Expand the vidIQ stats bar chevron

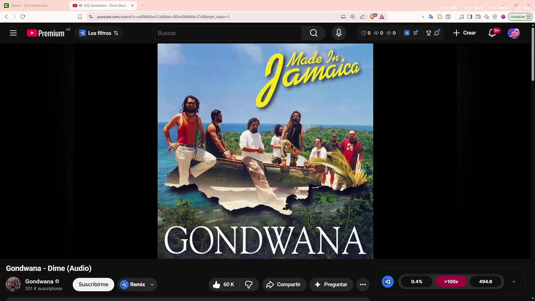[514, 282]
